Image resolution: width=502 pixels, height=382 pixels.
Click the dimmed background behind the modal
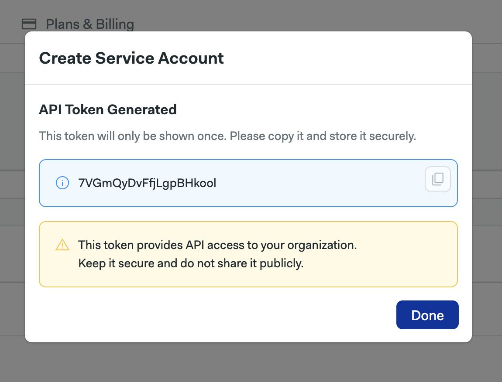[251, 366]
